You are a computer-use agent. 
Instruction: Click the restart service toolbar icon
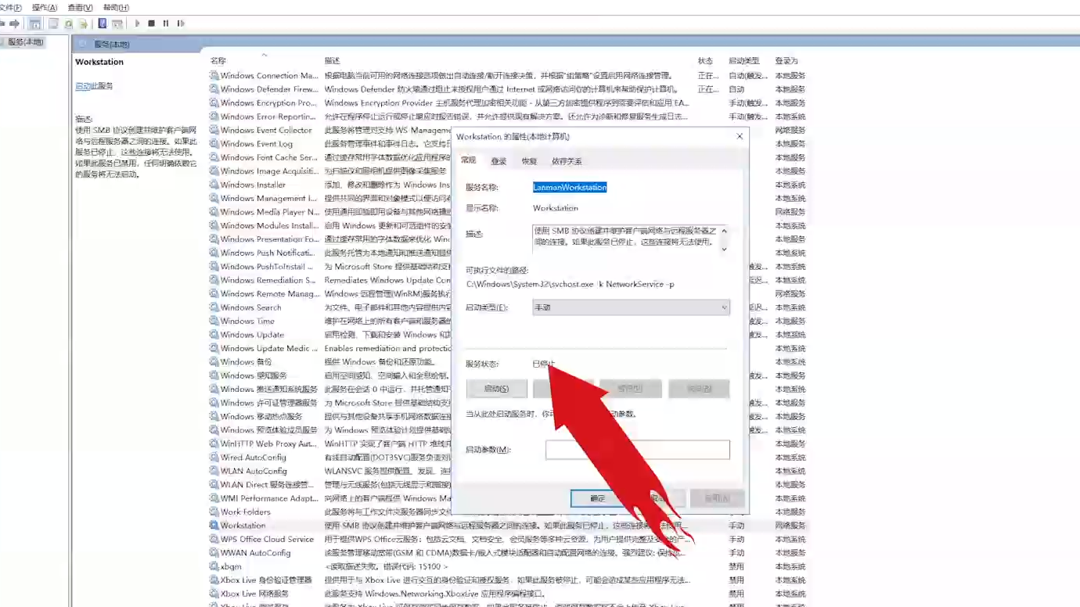(x=181, y=23)
